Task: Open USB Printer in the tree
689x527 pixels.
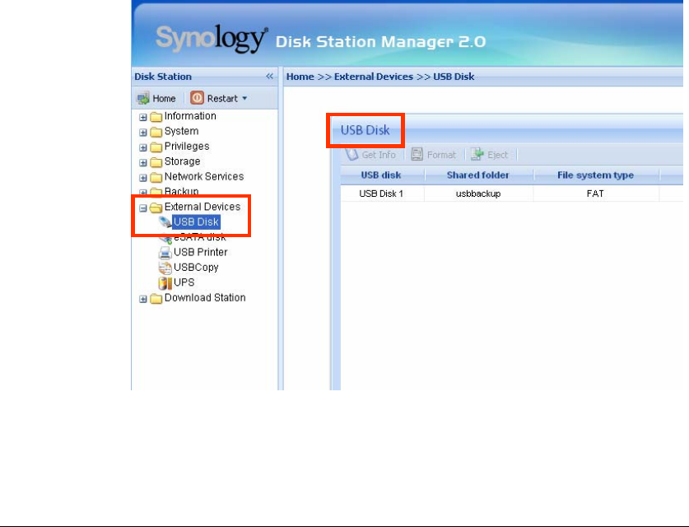Action: click(x=200, y=252)
